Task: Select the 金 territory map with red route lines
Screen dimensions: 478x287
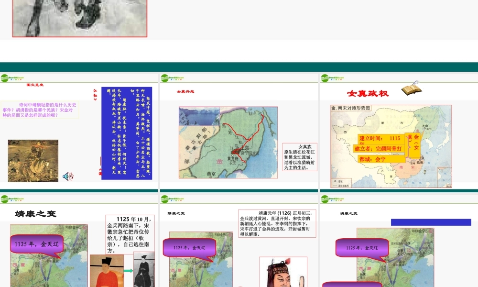Action: [x=228, y=143]
